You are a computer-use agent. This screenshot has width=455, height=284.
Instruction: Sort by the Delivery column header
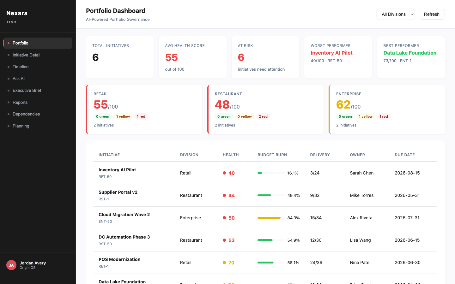[x=320, y=155]
